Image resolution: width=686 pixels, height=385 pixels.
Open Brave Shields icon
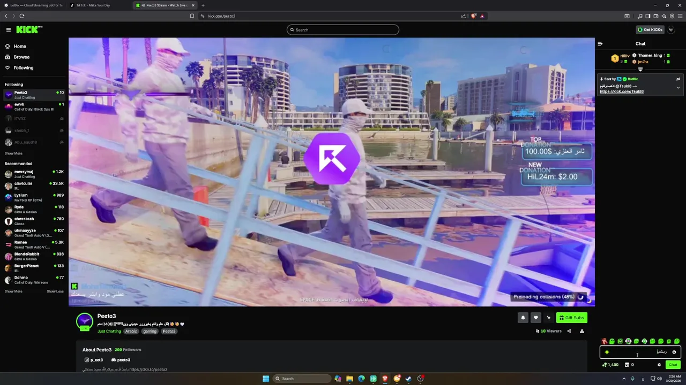[x=473, y=16]
